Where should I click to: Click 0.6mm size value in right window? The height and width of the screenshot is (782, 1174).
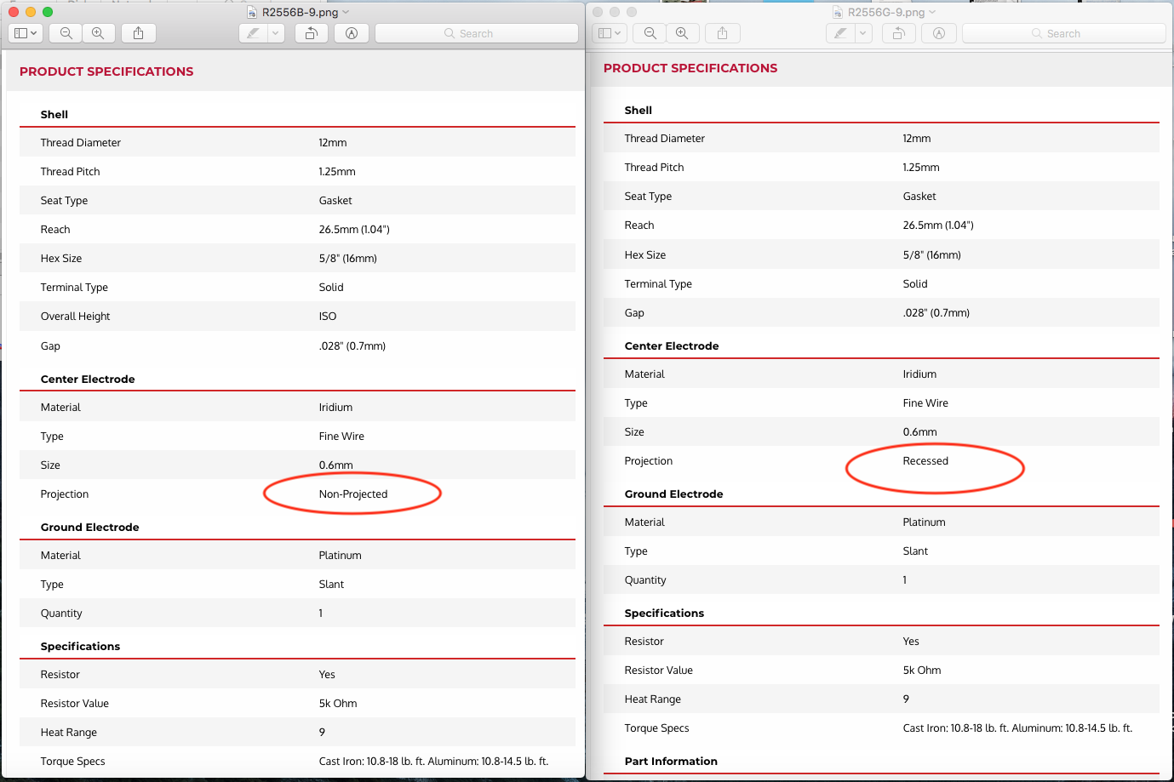point(919,432)
